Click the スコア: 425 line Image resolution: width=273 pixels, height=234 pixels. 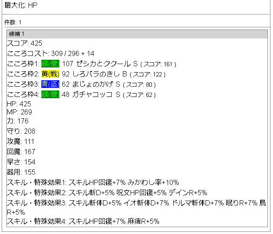[x=25, y=43]
